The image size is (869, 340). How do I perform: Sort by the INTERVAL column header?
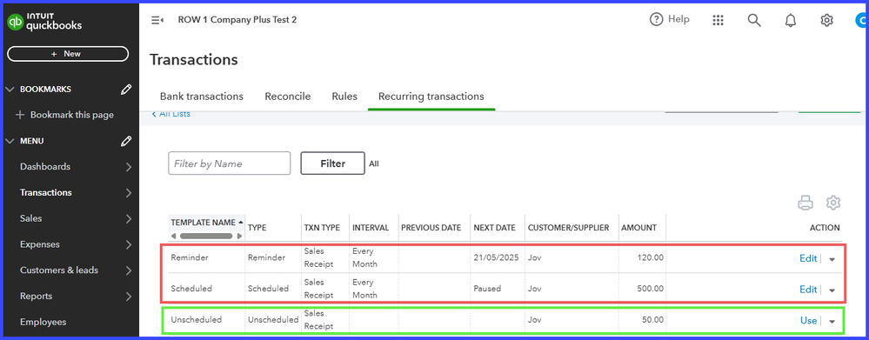371,228
